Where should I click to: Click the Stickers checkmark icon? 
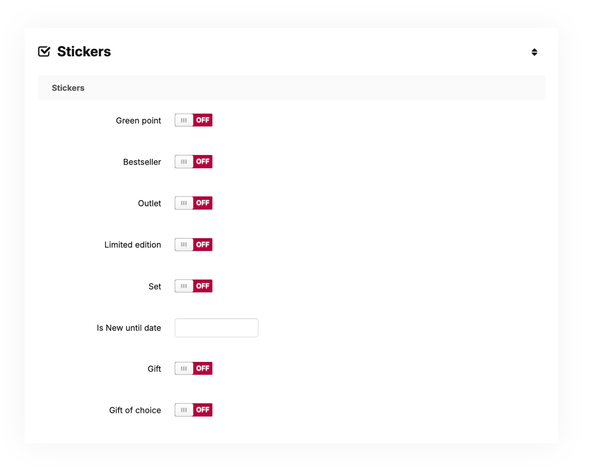[x=44, y=52]
